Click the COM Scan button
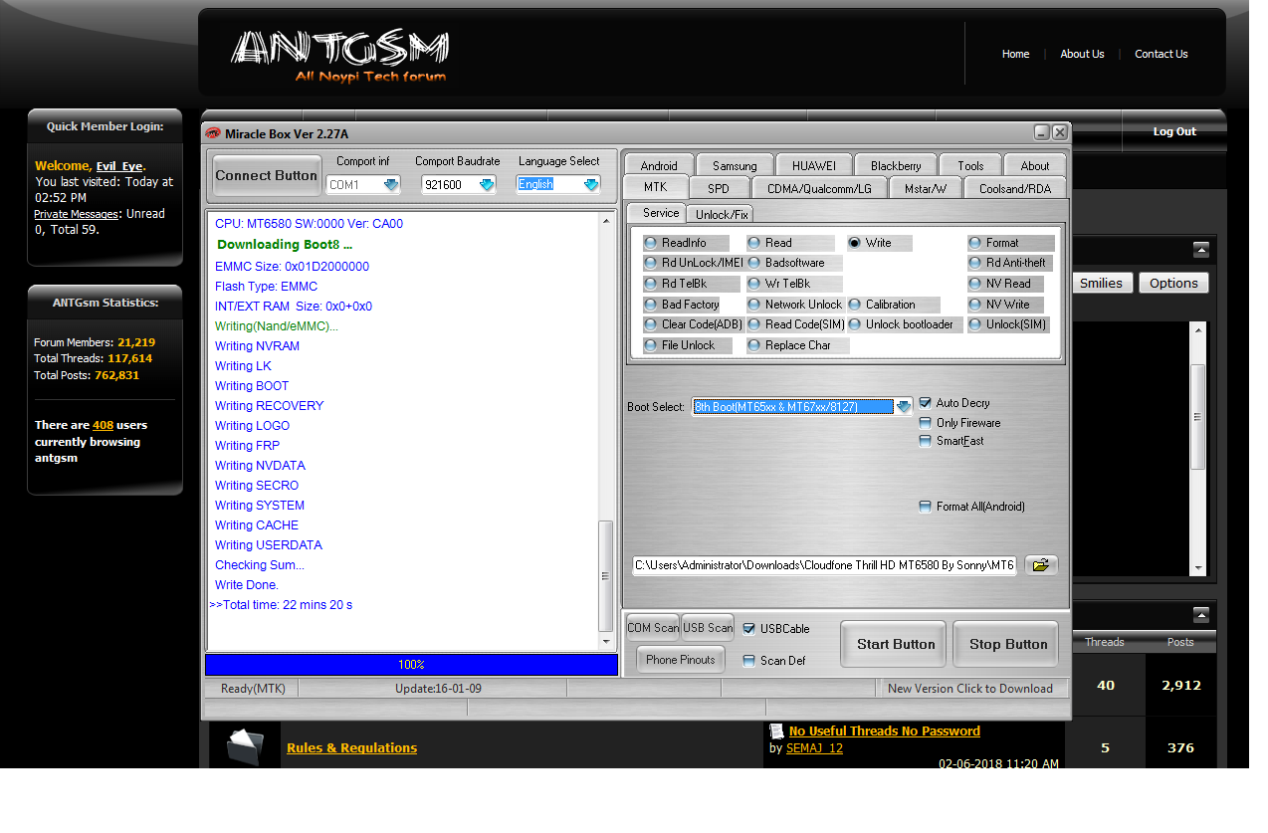This screenshot has width=1268, height=833. (653, 627)
